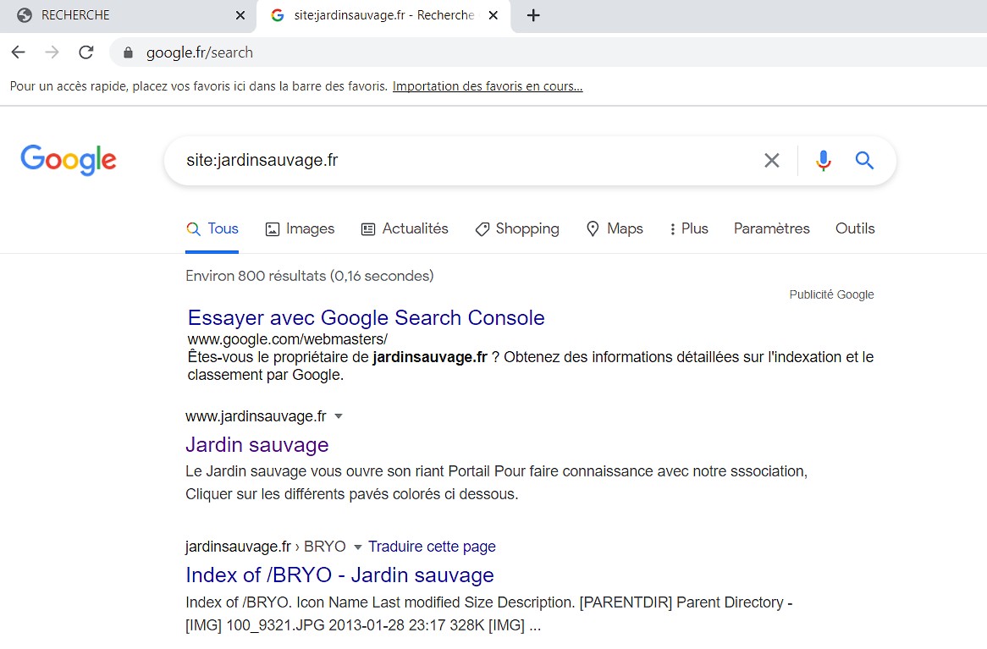Submit search with the magnifying glass icon

tap(864, 161)
